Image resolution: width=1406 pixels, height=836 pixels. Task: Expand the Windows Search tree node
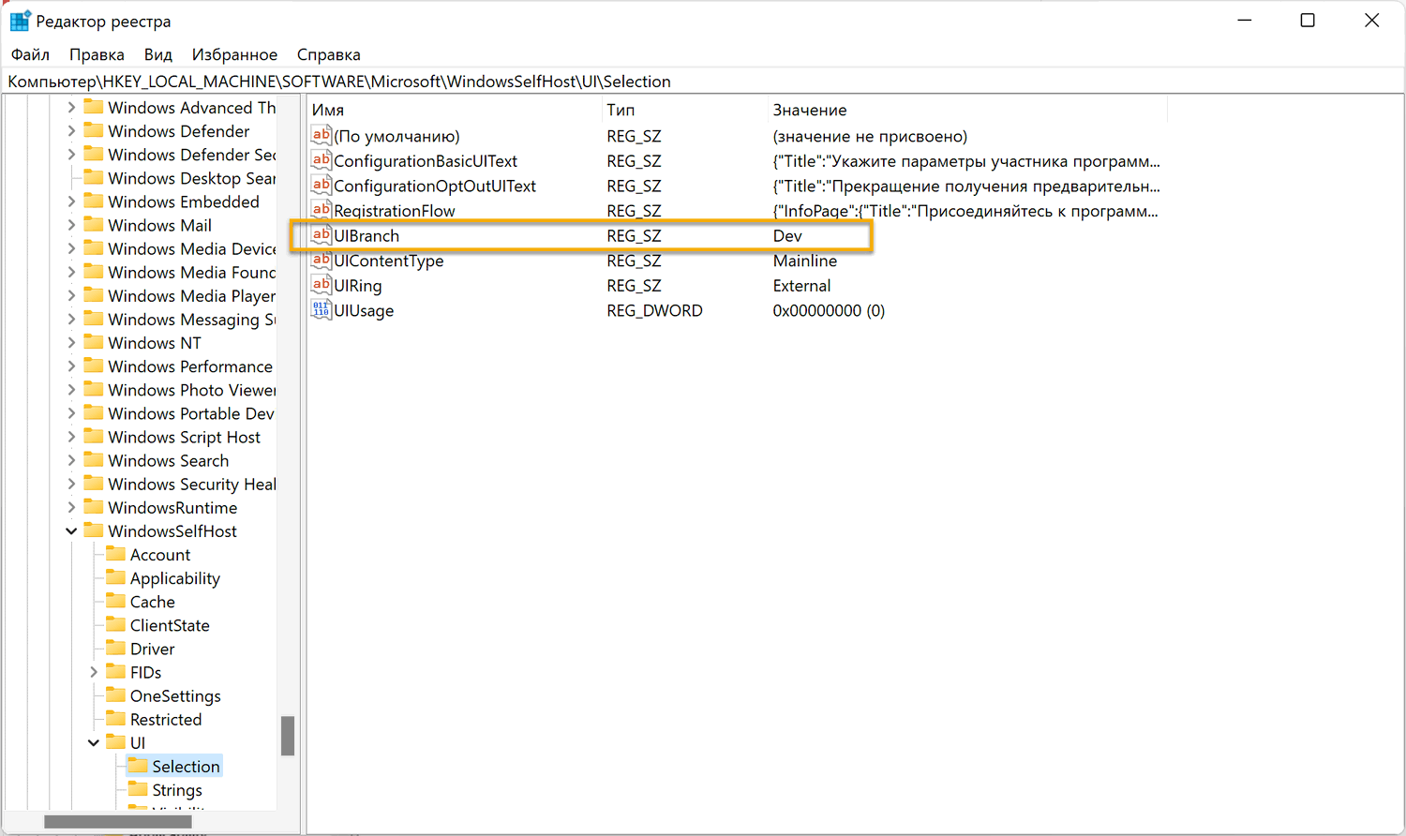pos(71,460)
